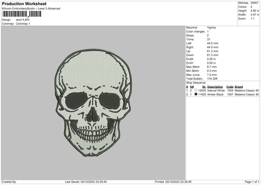Click the Amber Black color swatch
The image size is (261, 185).
click(196, 94)
